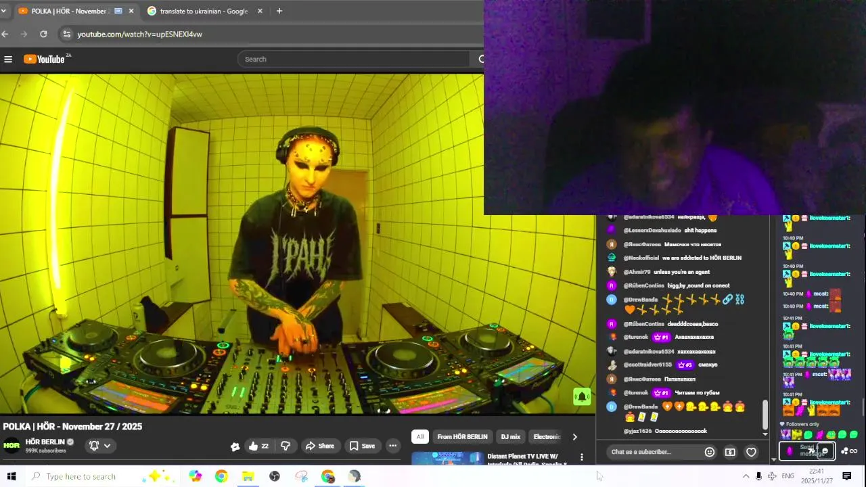Click the webcam overlay

coord(675,107)
